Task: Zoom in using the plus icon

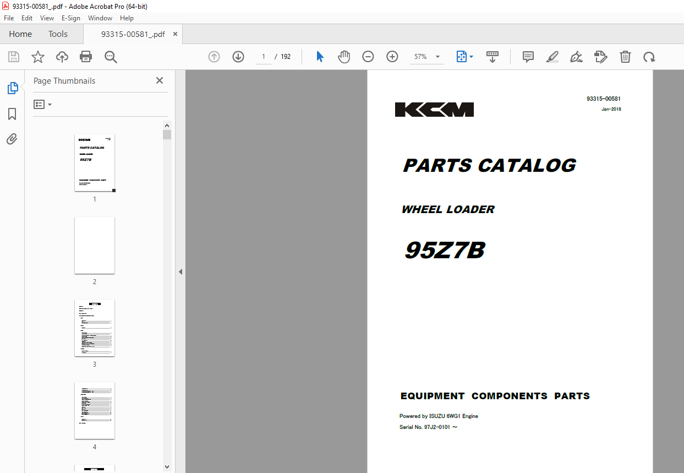Action: pyautogui.click(x=392, y=57)
